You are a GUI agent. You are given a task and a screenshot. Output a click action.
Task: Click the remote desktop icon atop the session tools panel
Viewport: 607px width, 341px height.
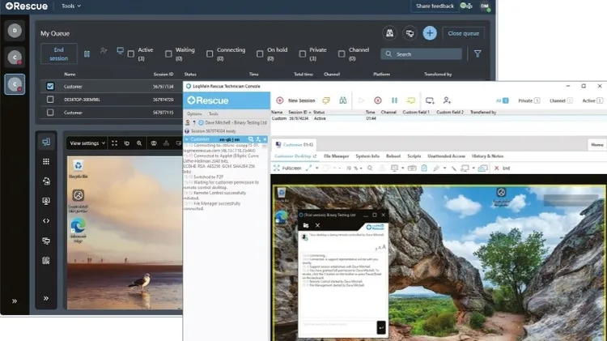(x=46, y=142)
